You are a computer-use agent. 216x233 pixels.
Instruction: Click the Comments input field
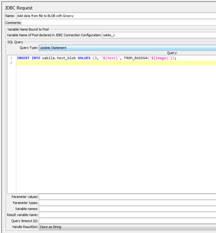(x=119, y=23)
